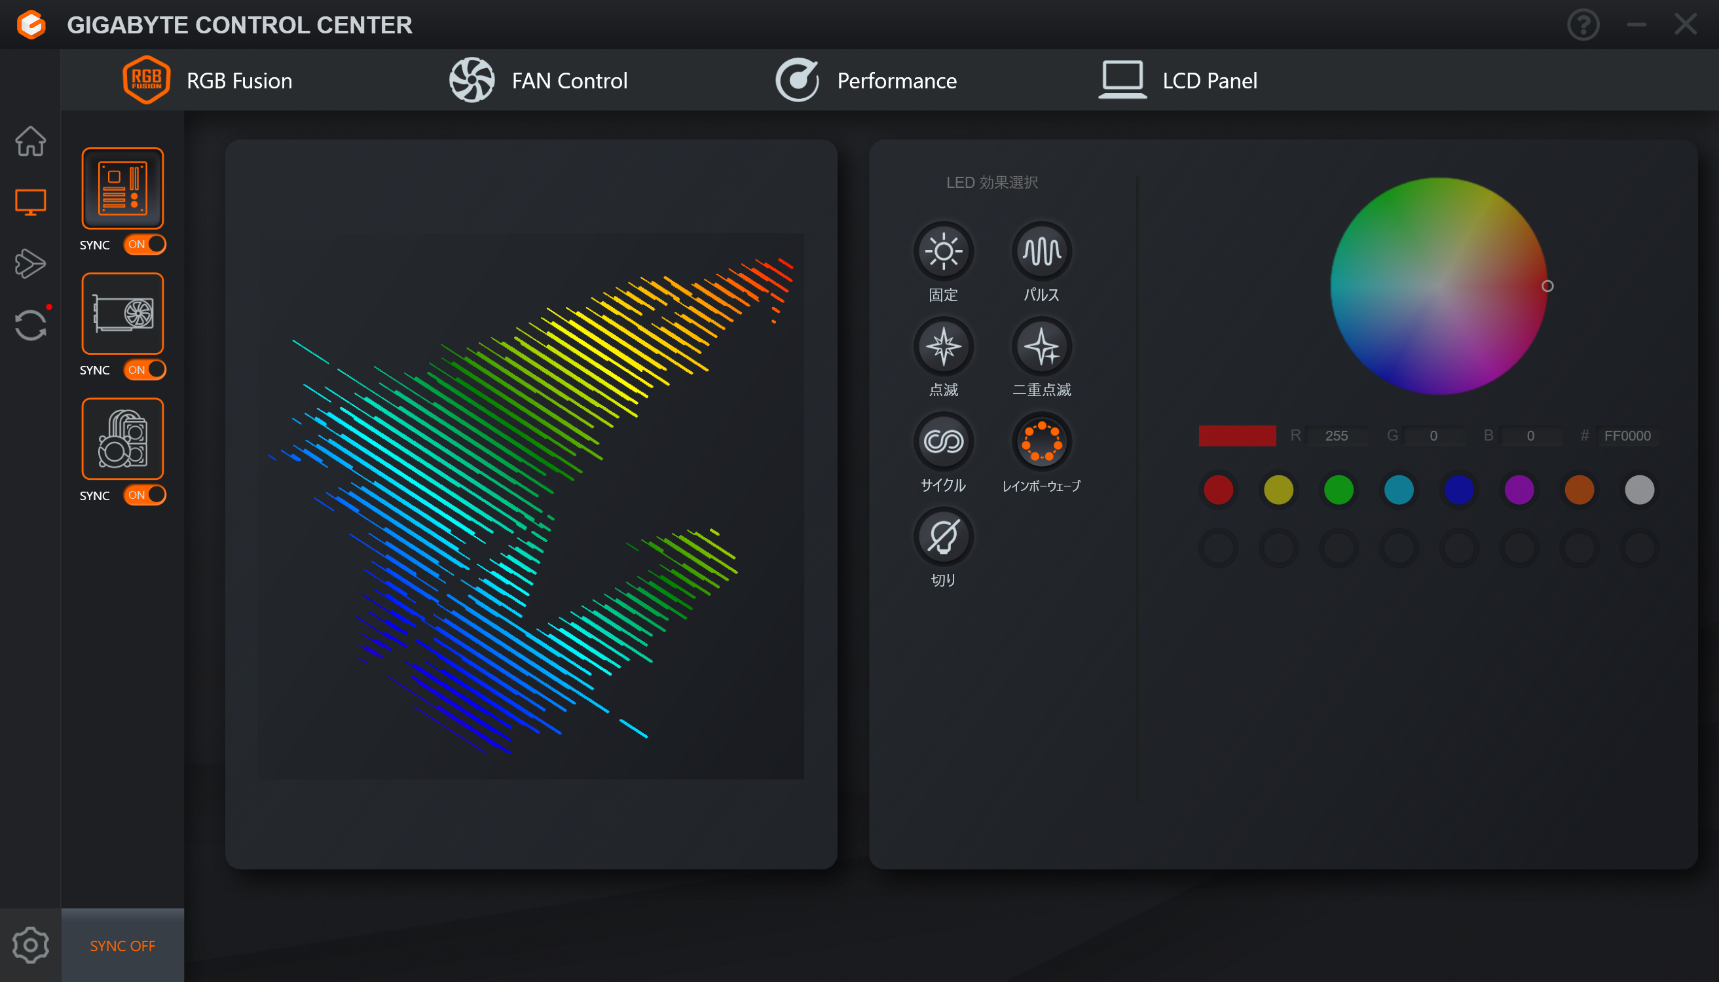
Task: Open the Performance tab
Action: pos(866,81)
